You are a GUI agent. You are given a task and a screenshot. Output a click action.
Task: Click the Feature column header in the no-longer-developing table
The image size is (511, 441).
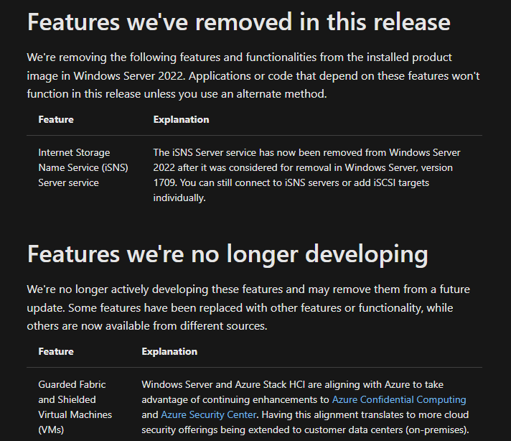pyautogui.click(x=56, y=351)
